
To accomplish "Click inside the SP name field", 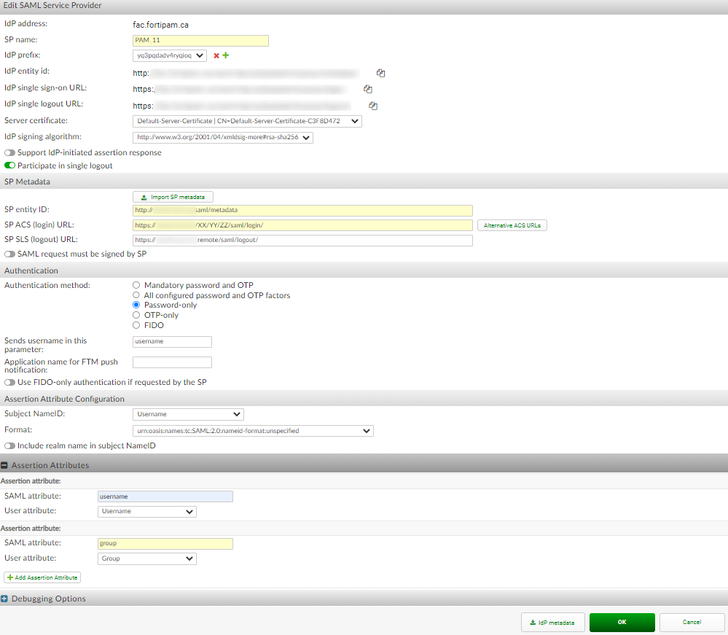I will coord(200,40).
